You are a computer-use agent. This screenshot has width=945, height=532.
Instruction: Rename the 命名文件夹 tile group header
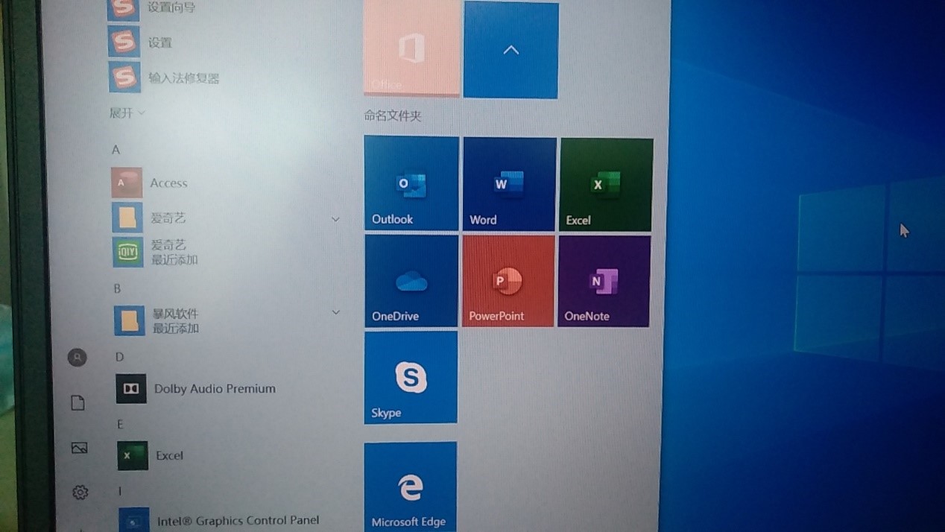393,115
